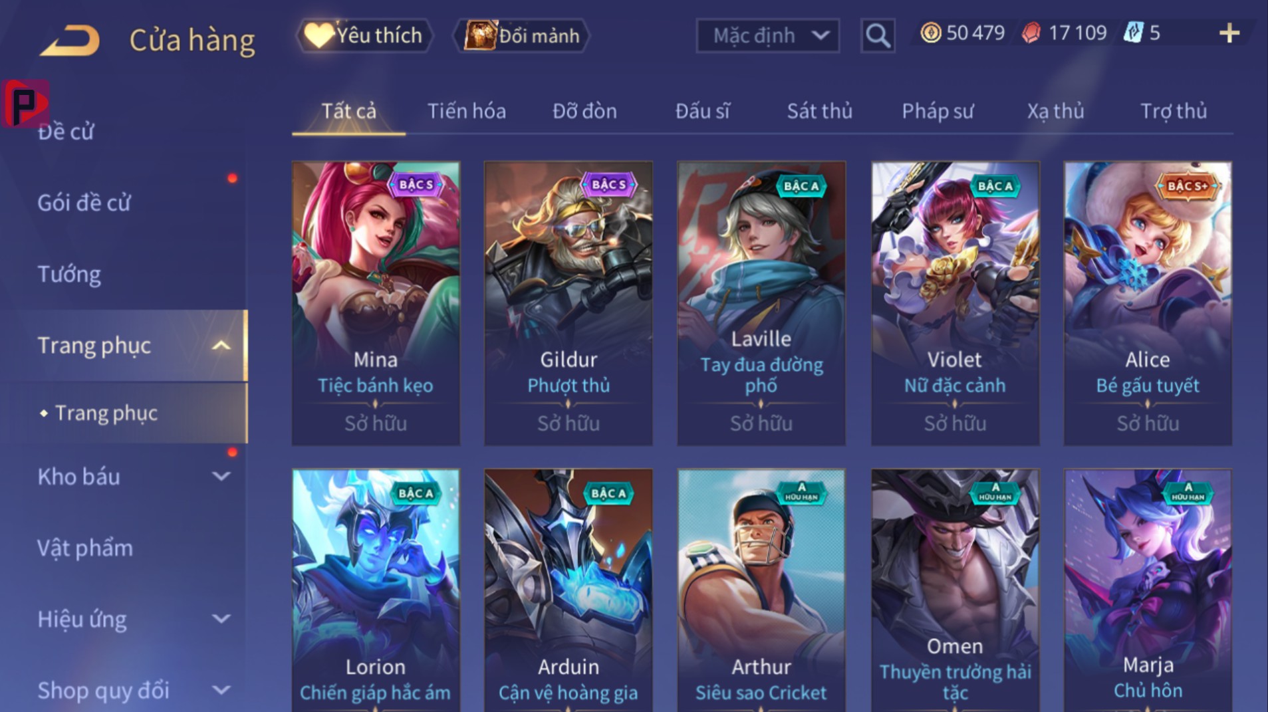1268x712 pixels.
Task: Click the red ruby currency icon
Action: 1031,33
